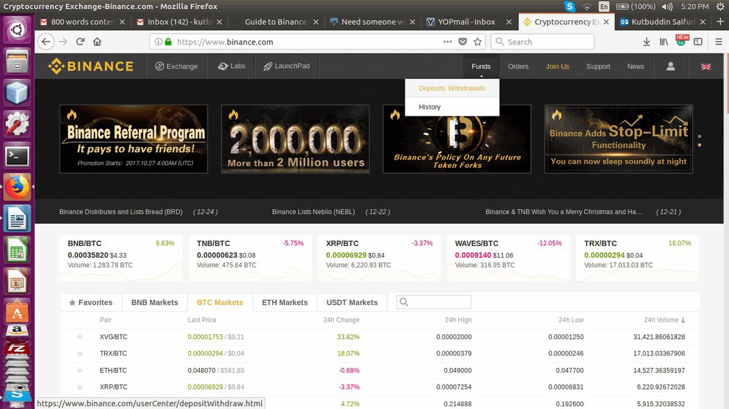
Task: Open the TRX/BTC ticker card
Action: click(x=637, y=258)
